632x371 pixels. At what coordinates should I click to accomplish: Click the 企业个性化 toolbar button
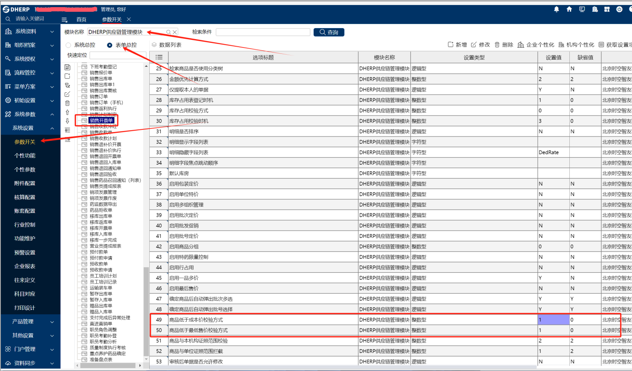(536, 45)
